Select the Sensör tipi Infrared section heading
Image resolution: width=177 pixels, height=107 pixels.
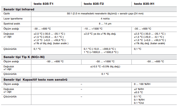pos(19,9)
